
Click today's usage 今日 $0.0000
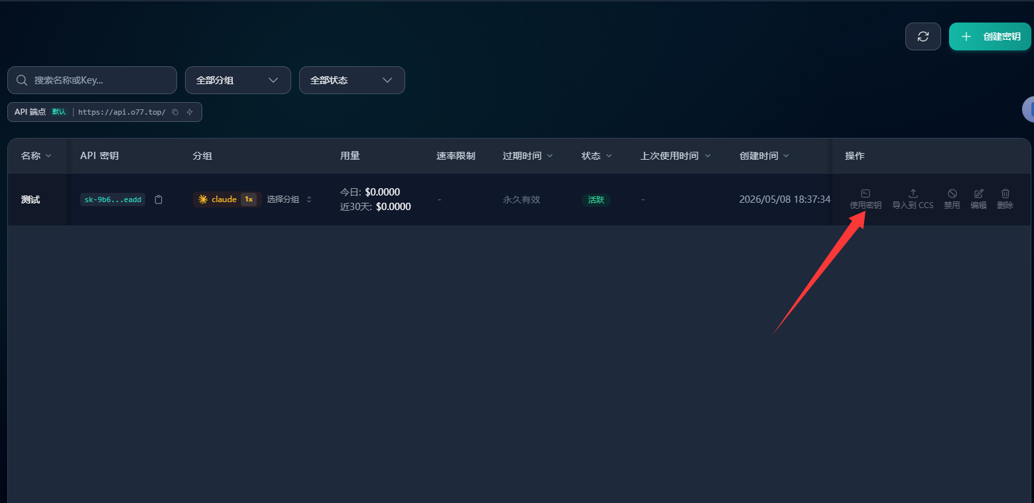[370, 192]
